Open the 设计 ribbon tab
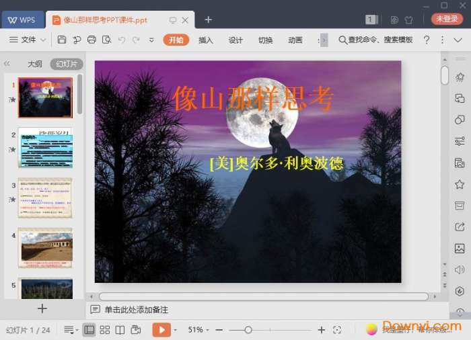471x340 pixels. pyautogui.click(x=235, y=40)
